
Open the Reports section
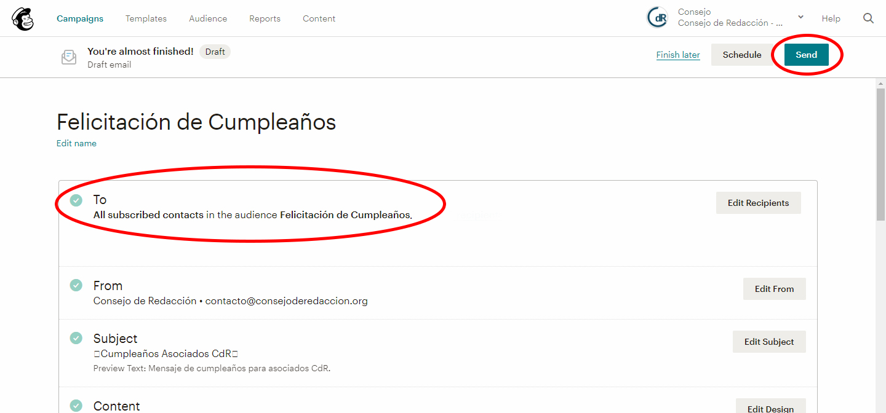coord(265,18)
